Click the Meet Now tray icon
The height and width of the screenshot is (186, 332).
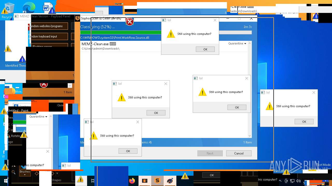tap(286, 181)
